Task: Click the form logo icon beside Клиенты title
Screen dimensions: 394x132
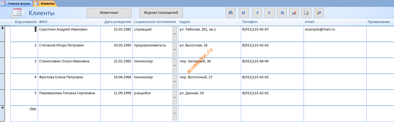Action: point(17,13)
